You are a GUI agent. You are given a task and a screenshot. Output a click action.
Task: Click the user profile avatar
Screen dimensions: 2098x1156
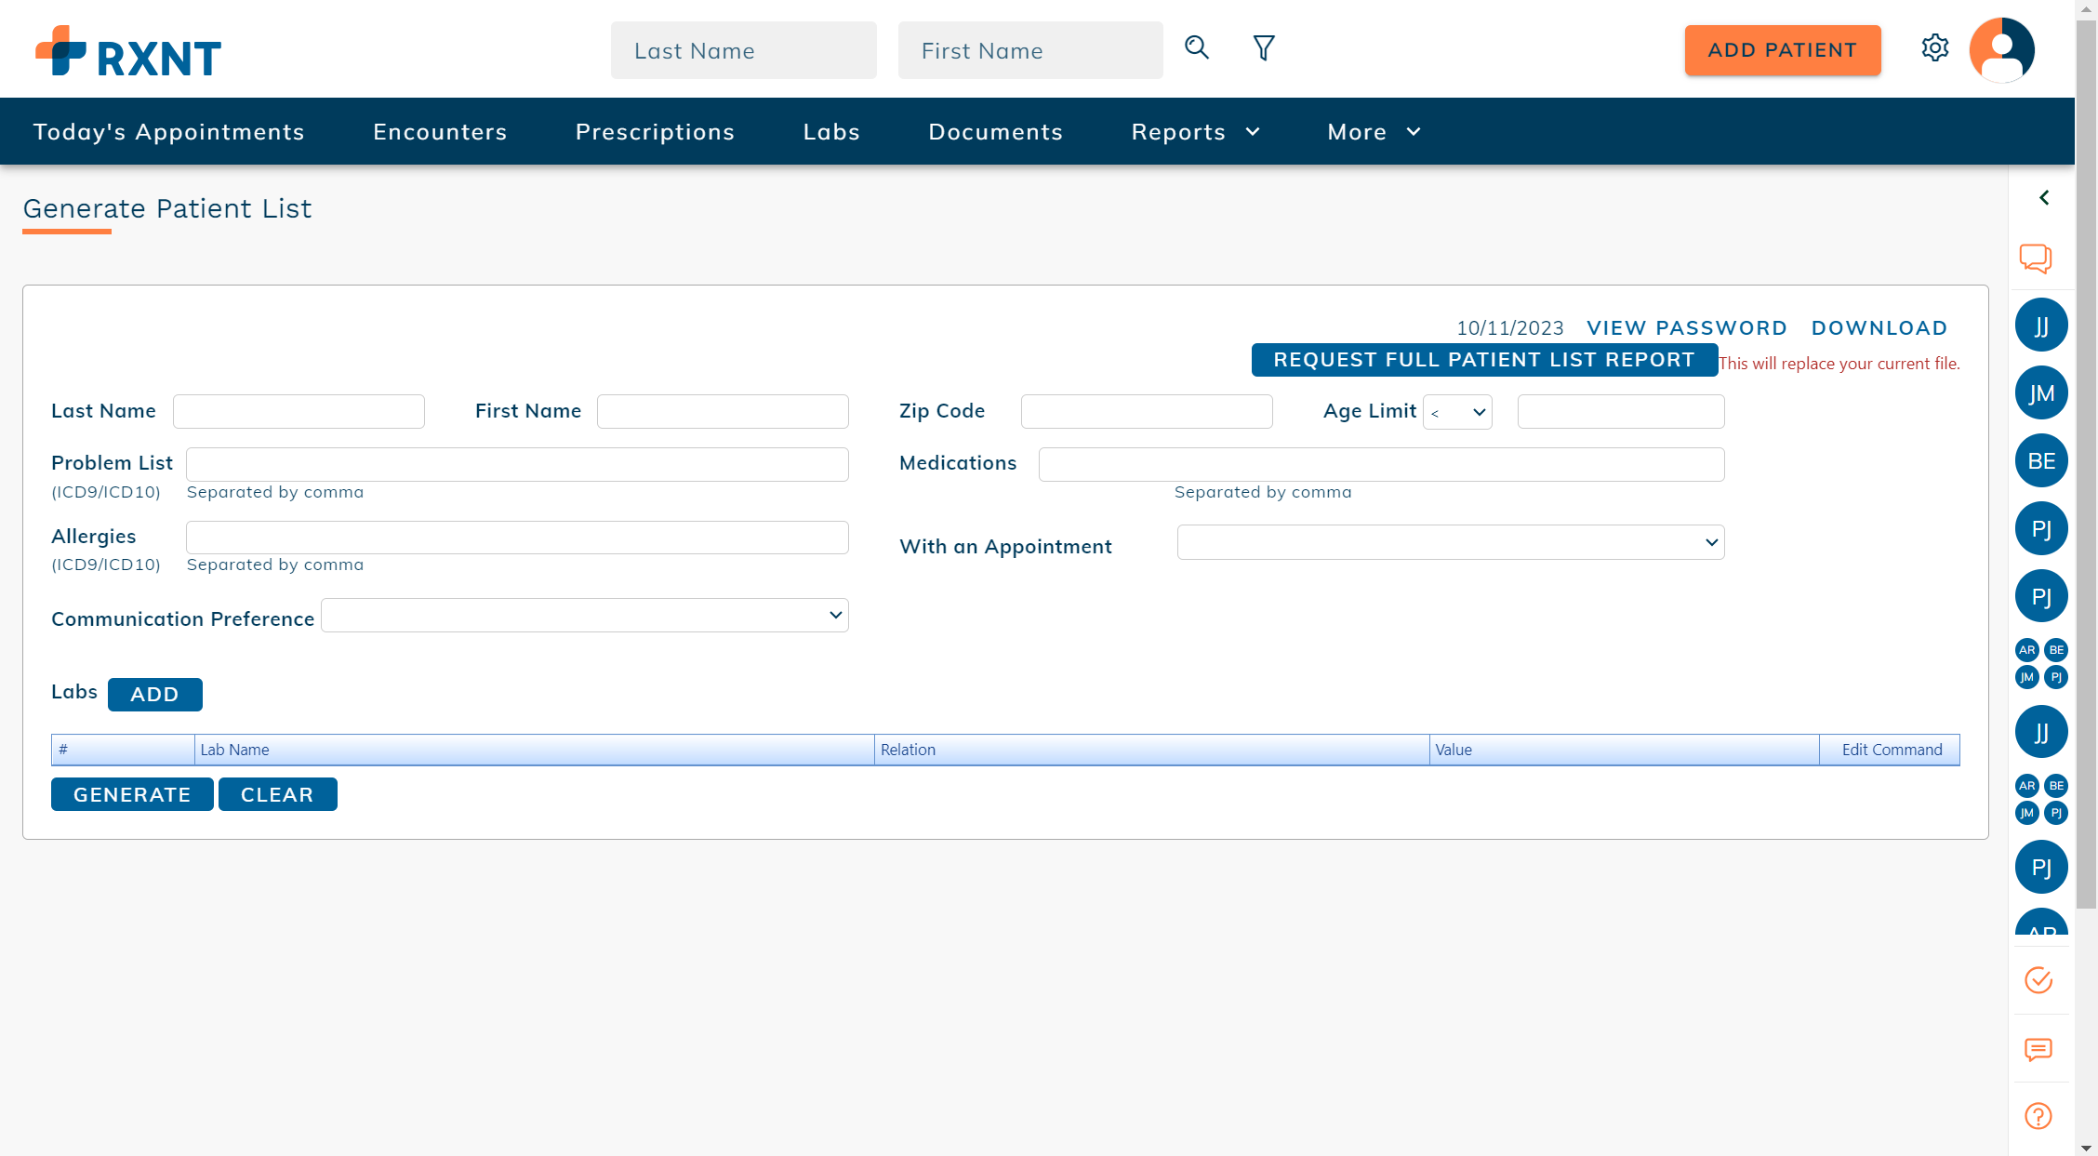[x=2001, y=49]
